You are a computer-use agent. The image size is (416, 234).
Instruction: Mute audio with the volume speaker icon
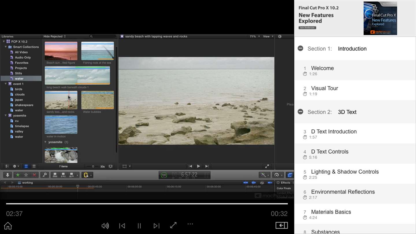tap(105, 226)
